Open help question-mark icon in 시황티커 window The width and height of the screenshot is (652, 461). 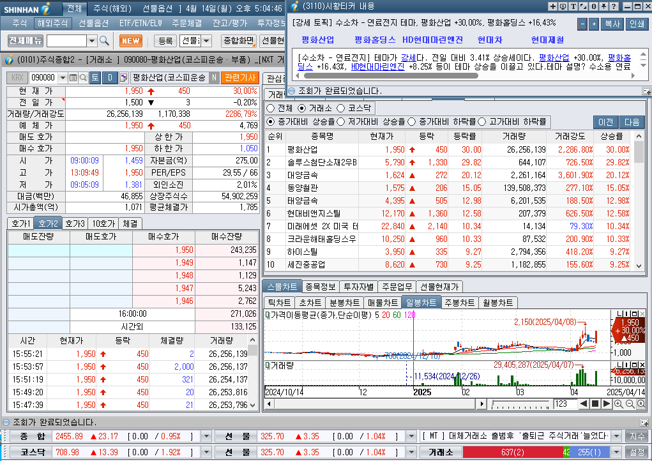click(613, 6)
